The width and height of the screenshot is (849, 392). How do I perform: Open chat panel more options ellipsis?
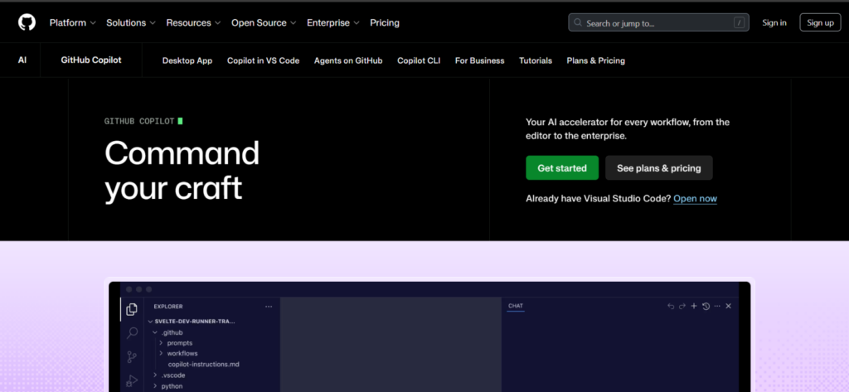click(x=717, y=306)
